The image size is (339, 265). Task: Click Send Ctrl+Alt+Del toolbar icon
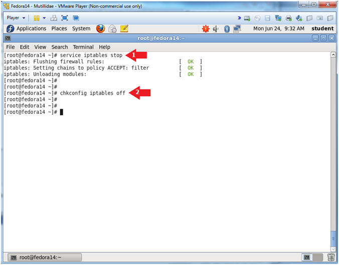point(54,18)
